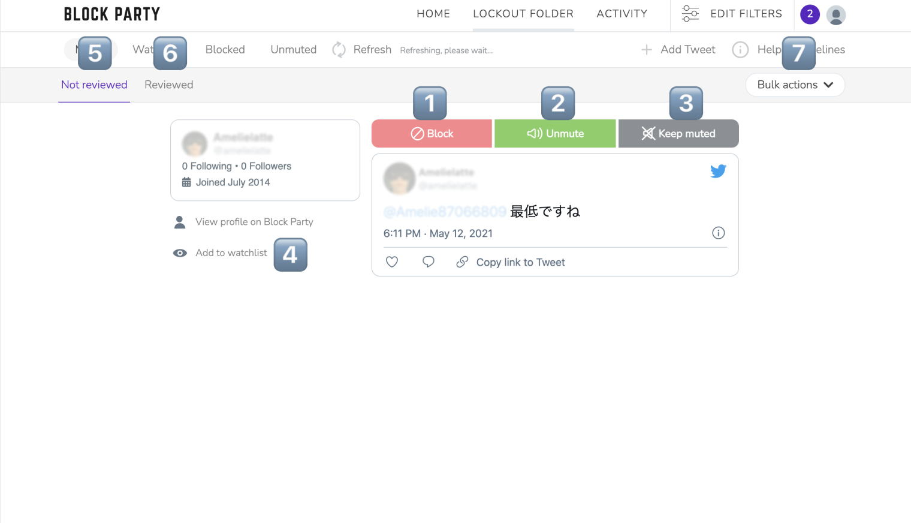911x523 pixels.
Task: Click the Twitter bird icon on the tweet
Action: (x=718, y=171)
